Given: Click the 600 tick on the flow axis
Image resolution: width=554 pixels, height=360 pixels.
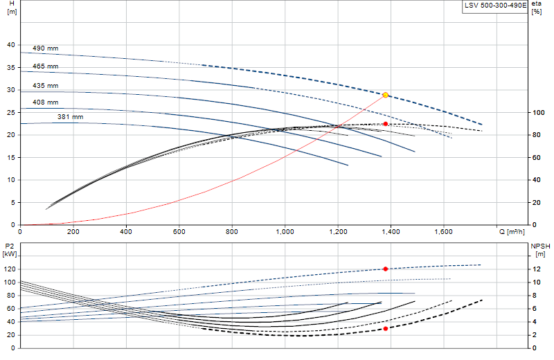Looking at the screenshot, I should click(179, 232).
